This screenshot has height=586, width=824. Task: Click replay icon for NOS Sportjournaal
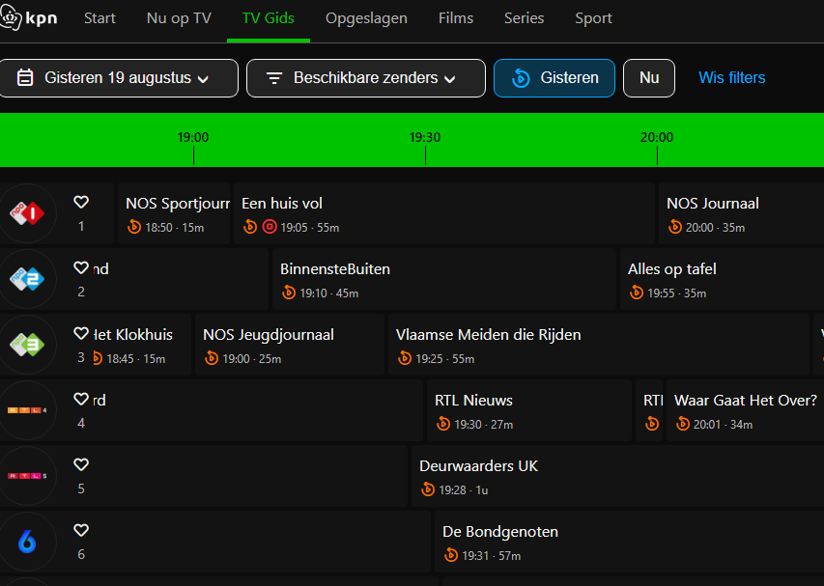coord(134,227)
